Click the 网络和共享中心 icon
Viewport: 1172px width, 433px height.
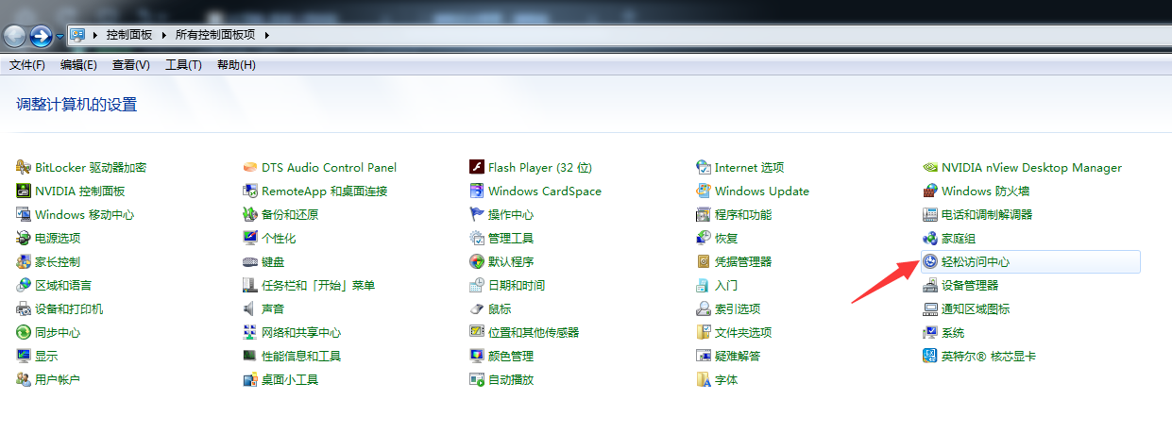250,332
